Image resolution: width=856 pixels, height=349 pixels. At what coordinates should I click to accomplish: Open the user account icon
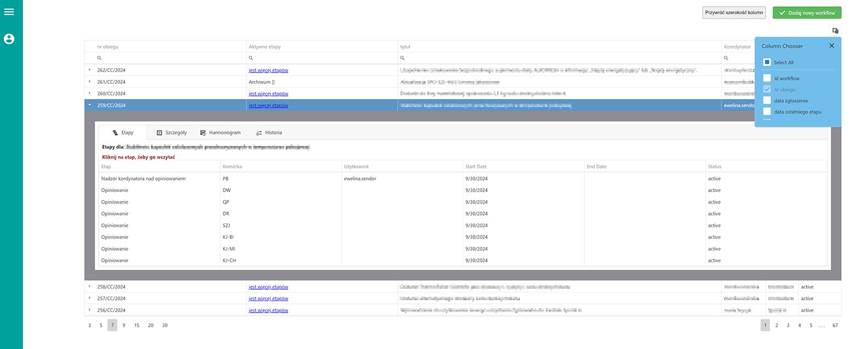pos(9,39)
